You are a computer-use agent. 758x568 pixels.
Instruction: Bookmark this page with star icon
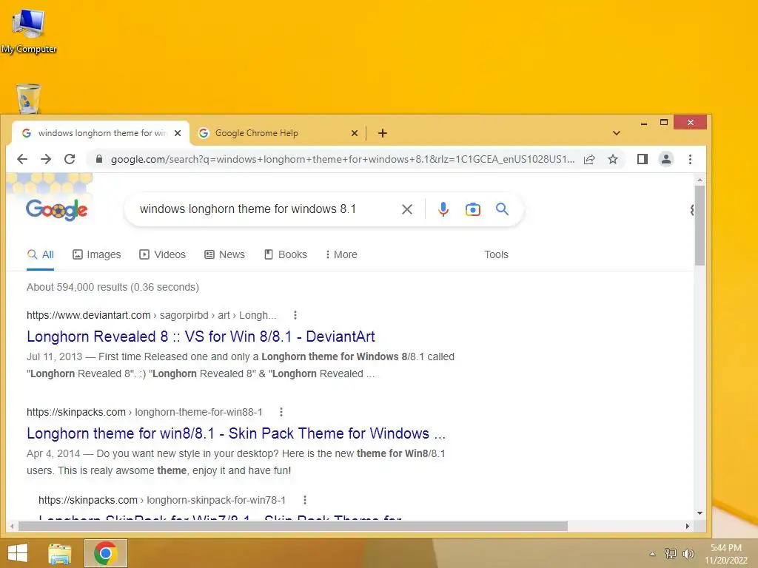tap(613, 159)
